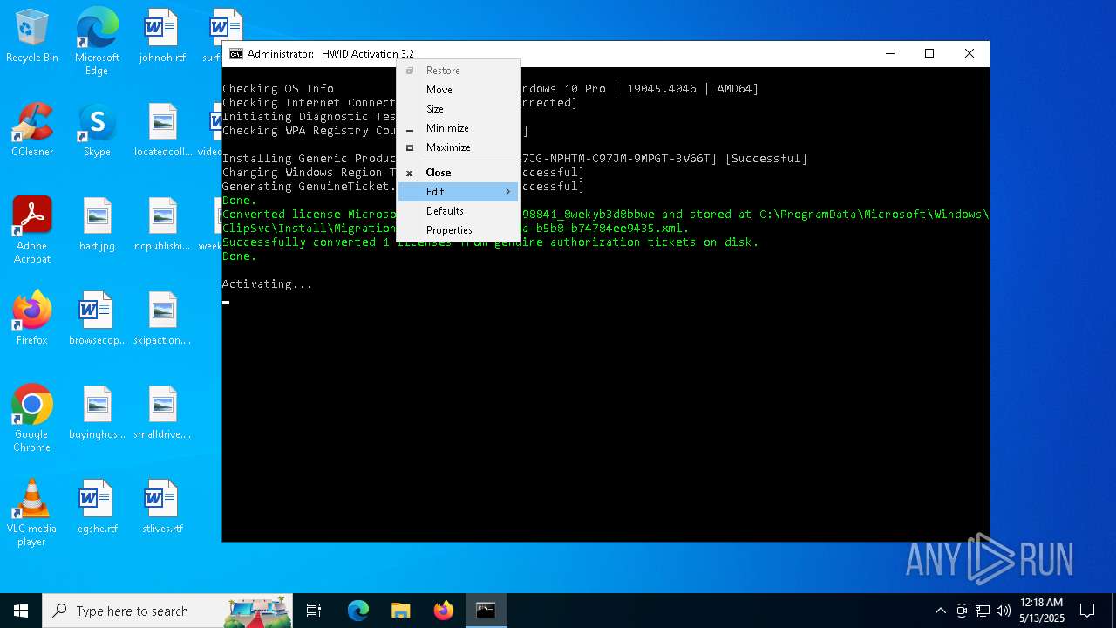Click the console window title bar icon
Screen dimensions: 1116x628
[235, 54]
